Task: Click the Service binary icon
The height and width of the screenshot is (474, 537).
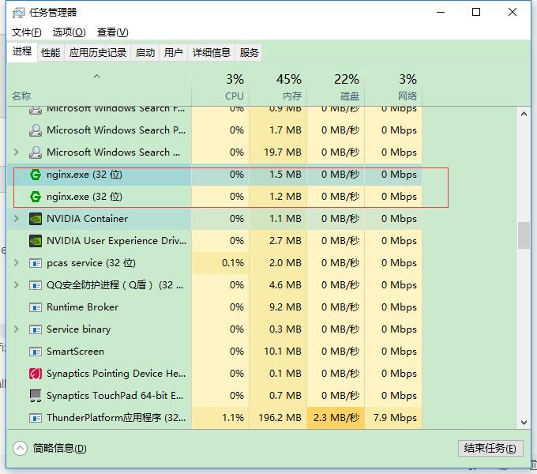Action: [36, 329]
